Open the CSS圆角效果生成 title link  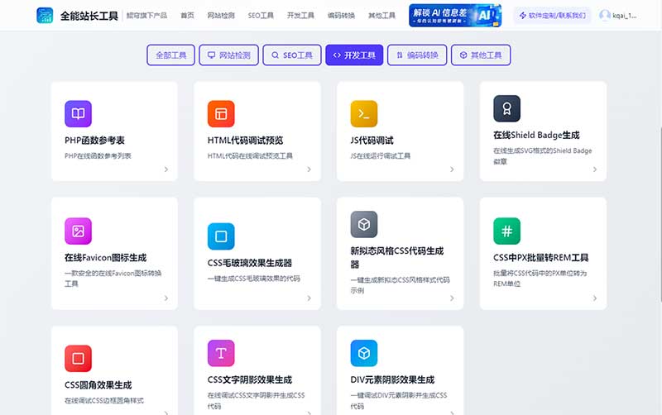click(x=98, y=385)
